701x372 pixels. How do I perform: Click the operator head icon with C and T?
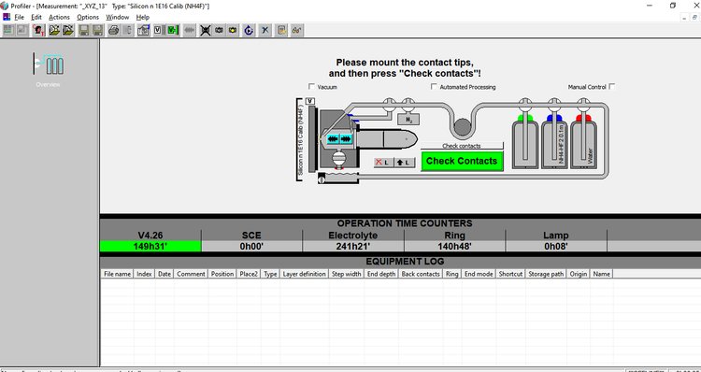coord(39,31)
